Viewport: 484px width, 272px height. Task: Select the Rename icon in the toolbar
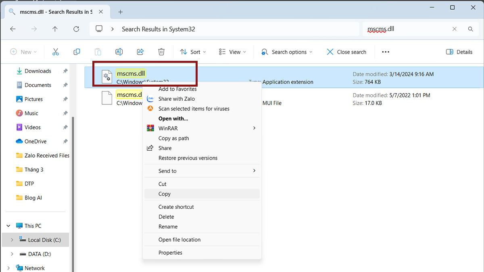(x=119, y=52)
